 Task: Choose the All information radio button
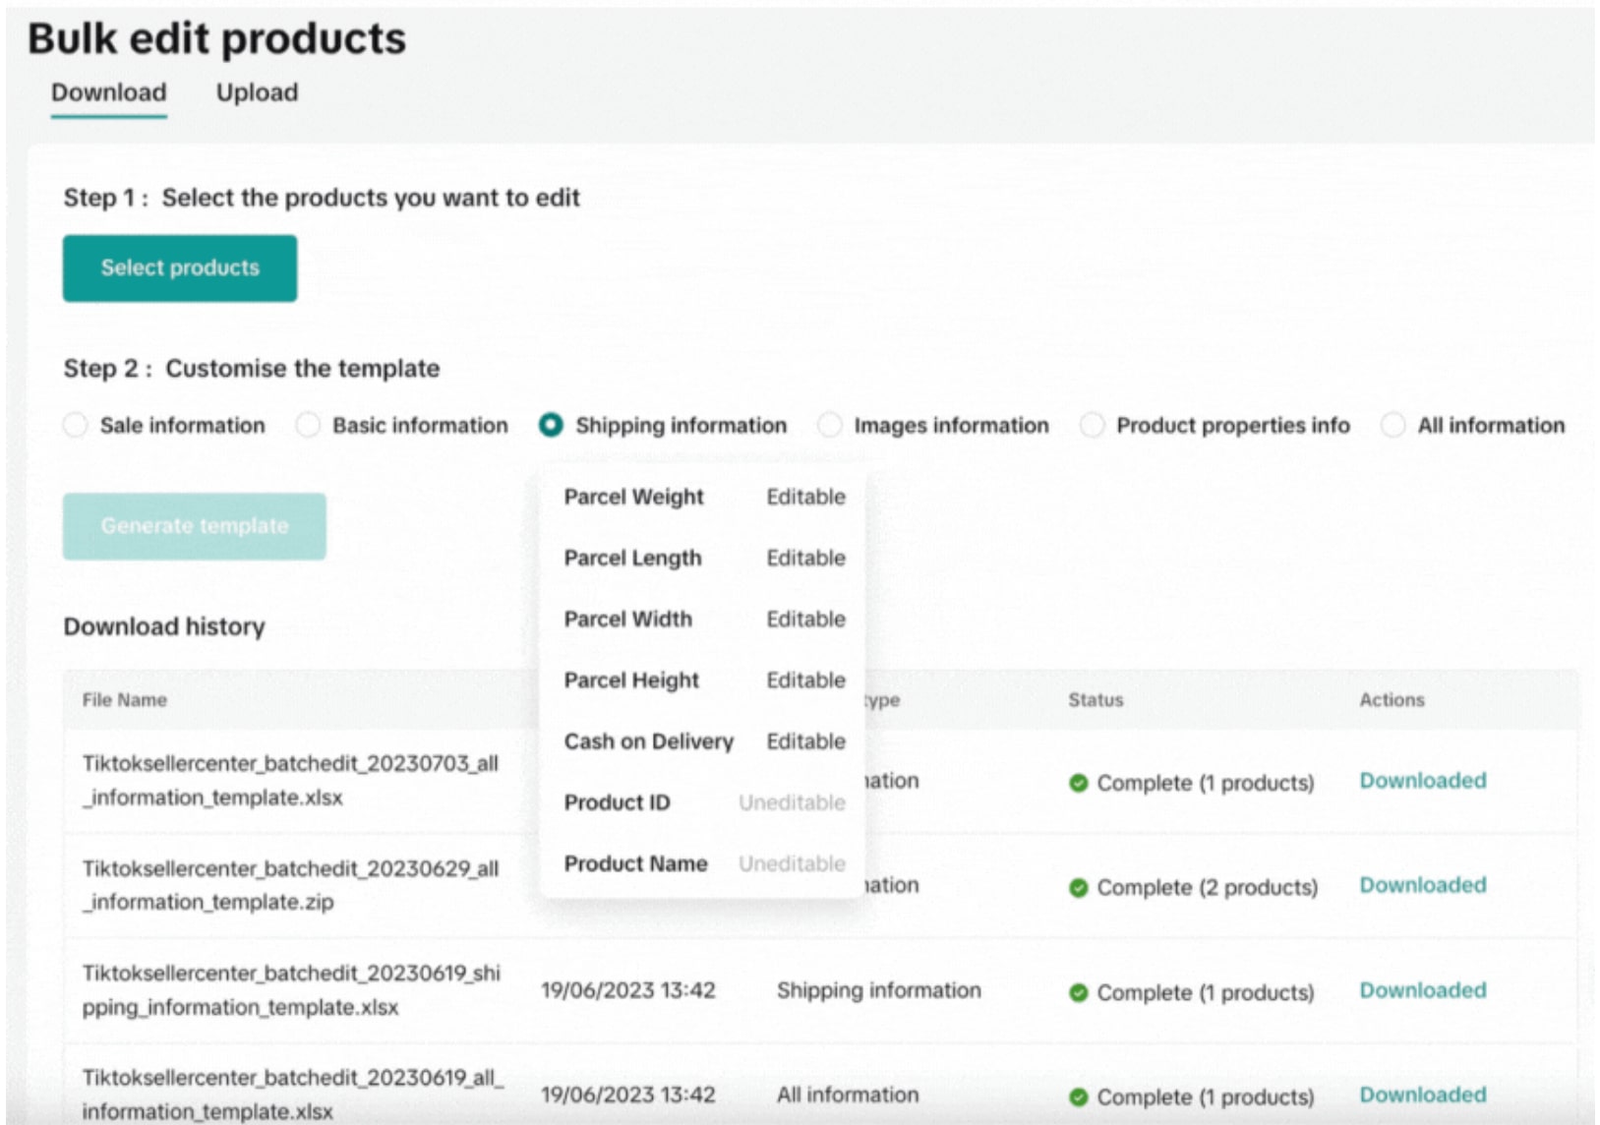[x=1393, y=425]
